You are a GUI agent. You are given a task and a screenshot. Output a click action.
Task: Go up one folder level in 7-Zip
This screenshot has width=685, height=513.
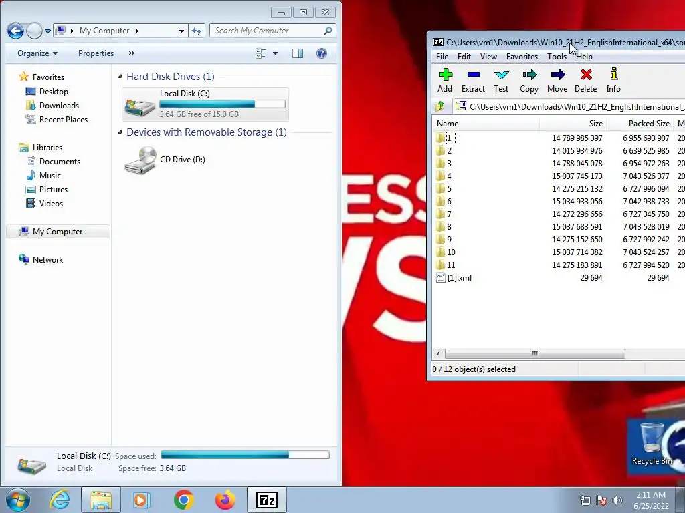pos(440,106)
